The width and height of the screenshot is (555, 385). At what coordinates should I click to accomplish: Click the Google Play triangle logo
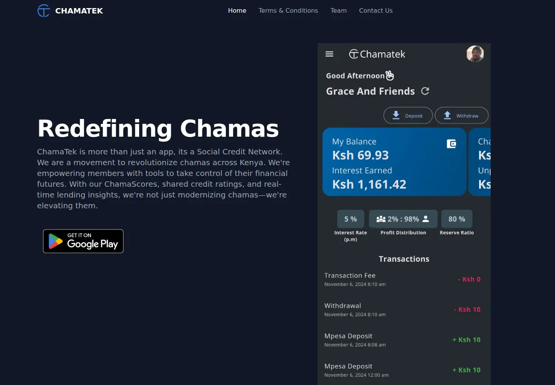[x=55, y=241]
